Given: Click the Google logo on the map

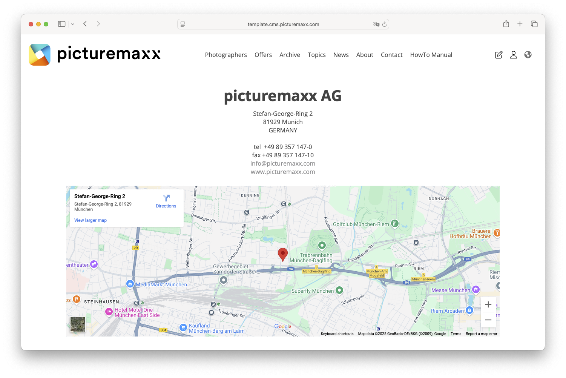Looking at the screenshot, I should click(283, 327).
